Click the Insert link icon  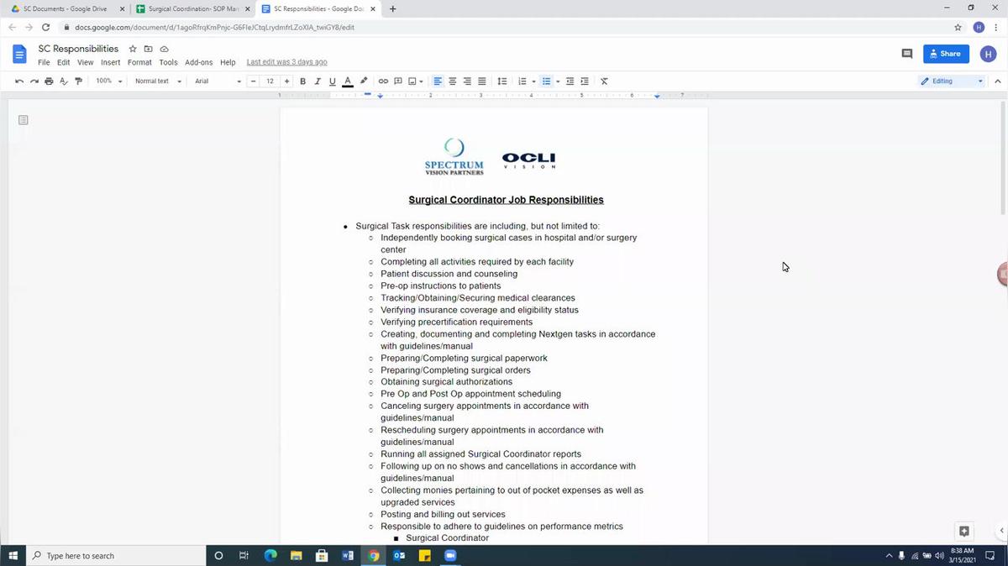[x=383, y=81]
